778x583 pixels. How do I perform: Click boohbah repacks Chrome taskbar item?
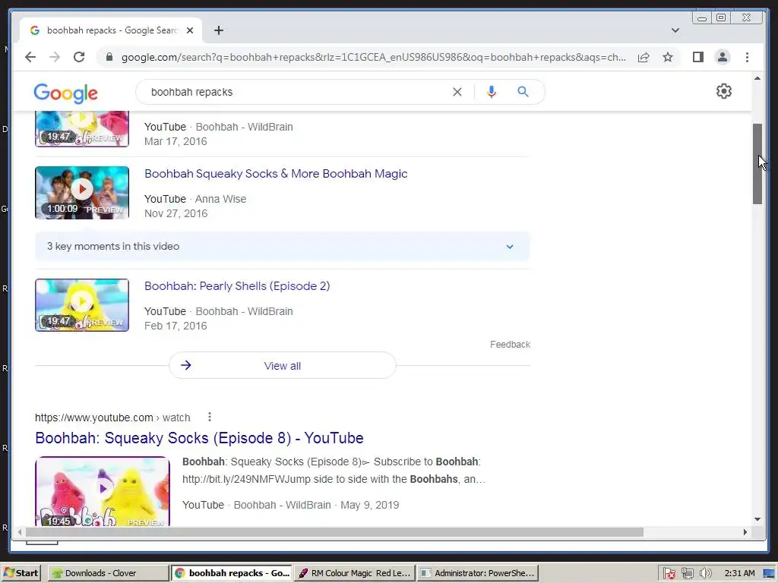(x=232, y=573)
